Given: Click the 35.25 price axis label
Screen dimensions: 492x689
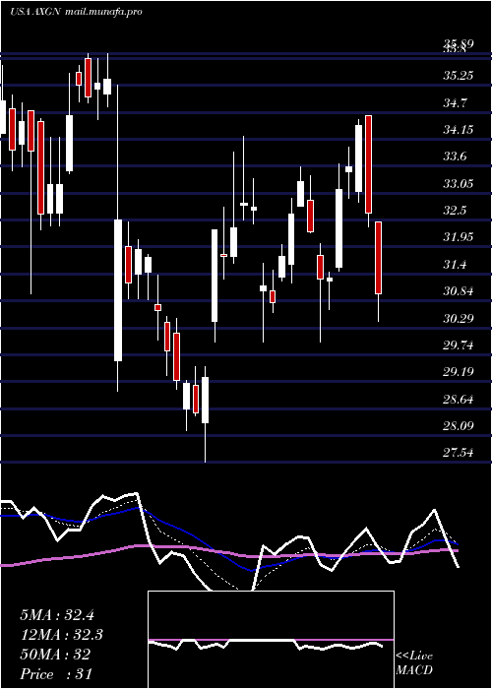Looking at the screenshot, I should 459,76.
